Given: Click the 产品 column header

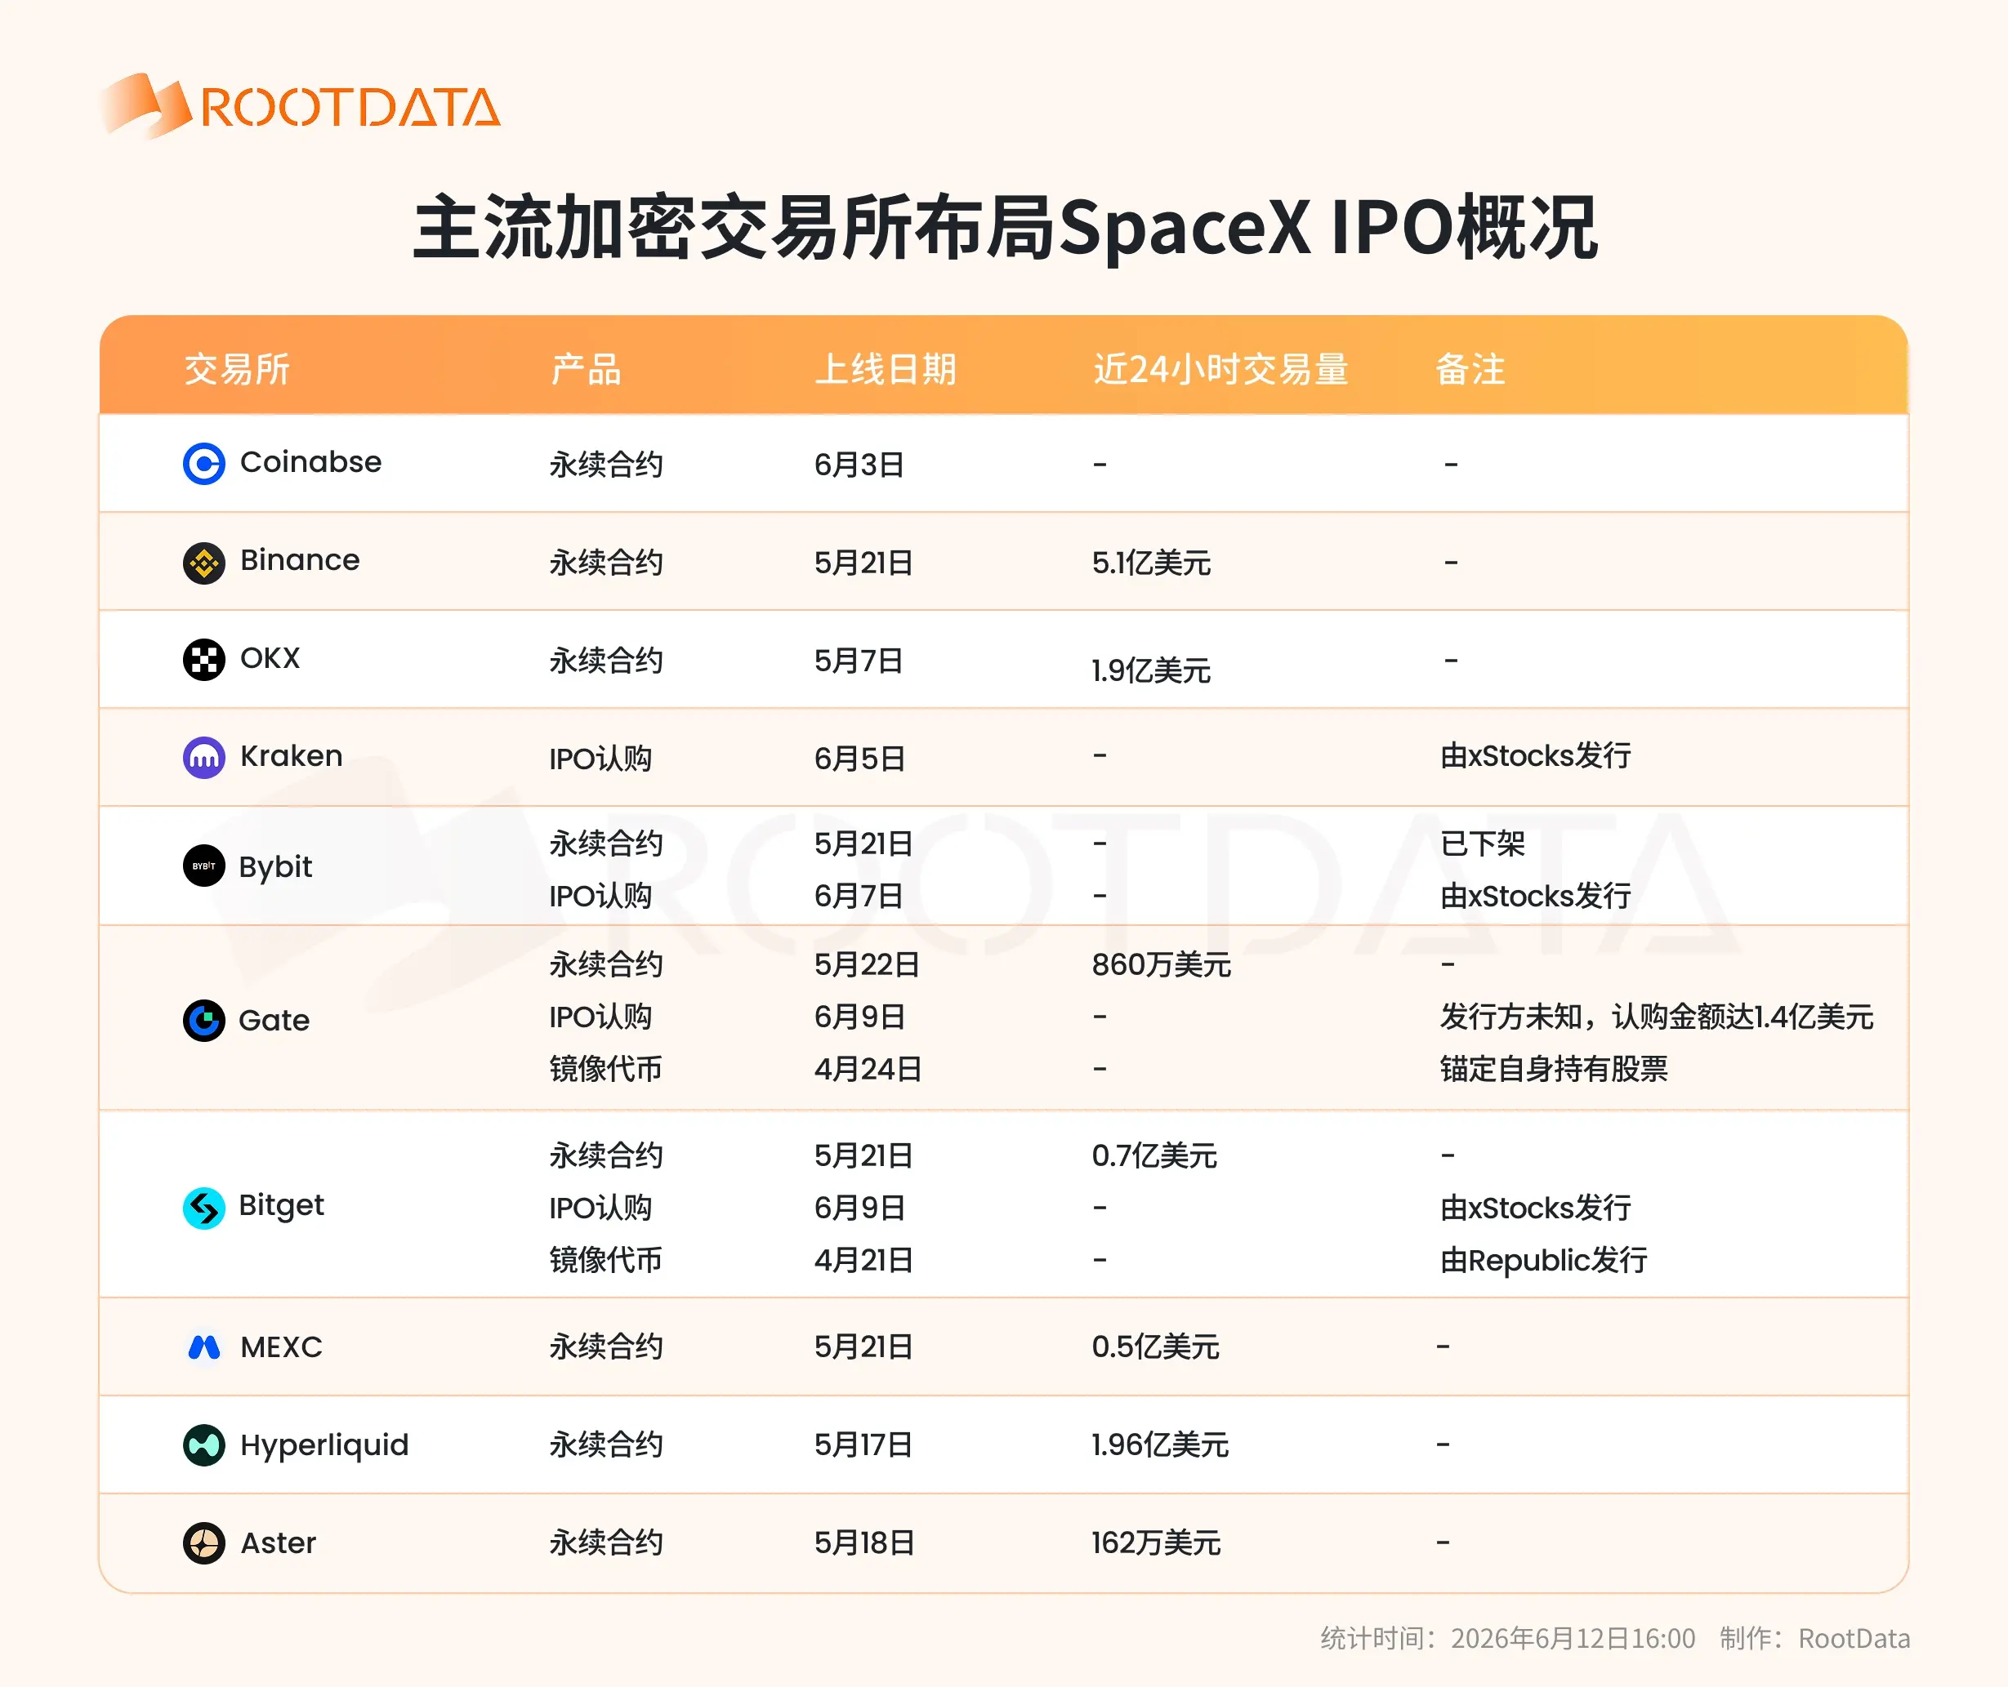Looking at the screenshot, I should click(x=586, y=369).
